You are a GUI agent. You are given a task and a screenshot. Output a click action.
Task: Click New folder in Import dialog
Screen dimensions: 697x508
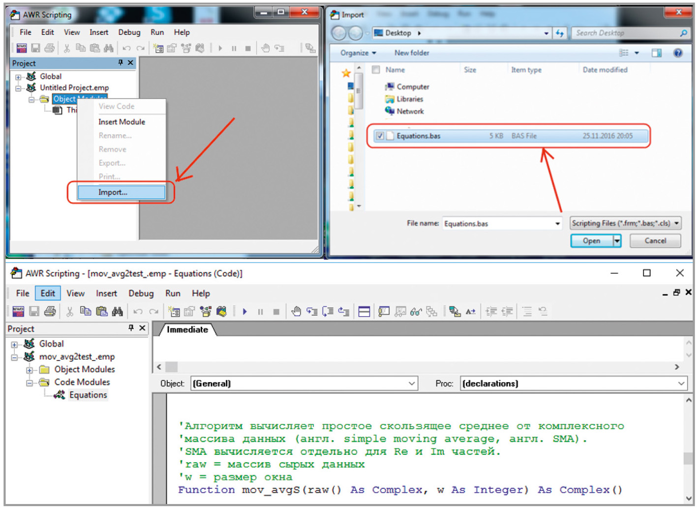pyautogui.click(x=412, y=53)
